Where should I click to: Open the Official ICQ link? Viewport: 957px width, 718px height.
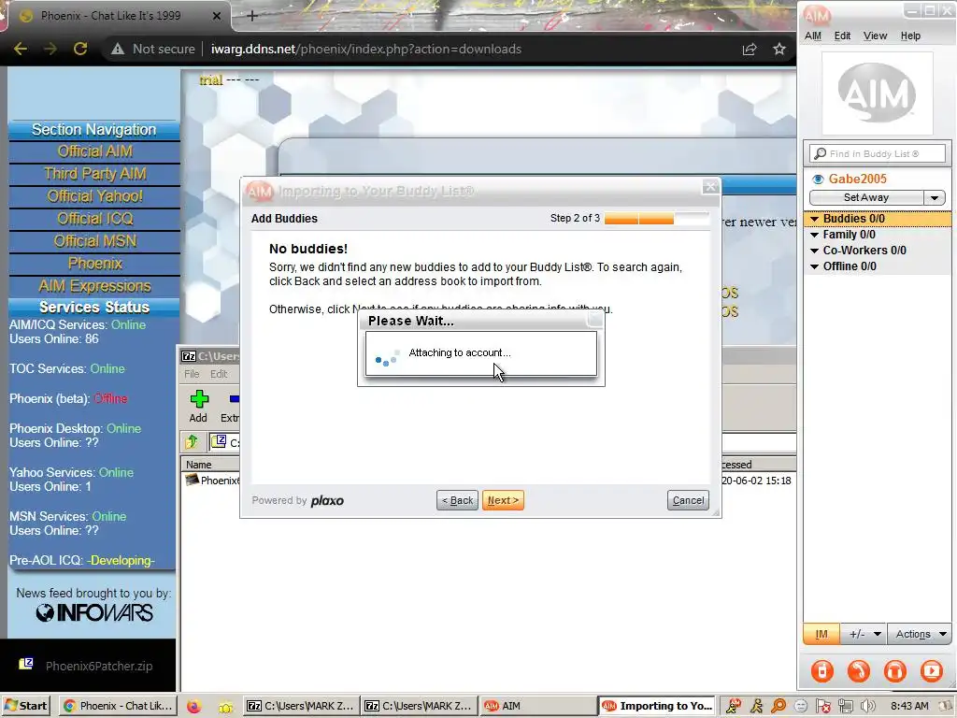(x=94, y=219)
